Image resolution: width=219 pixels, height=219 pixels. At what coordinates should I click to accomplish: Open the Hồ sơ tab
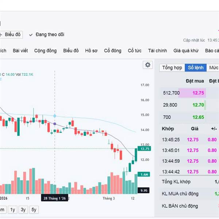pos(91,51)
